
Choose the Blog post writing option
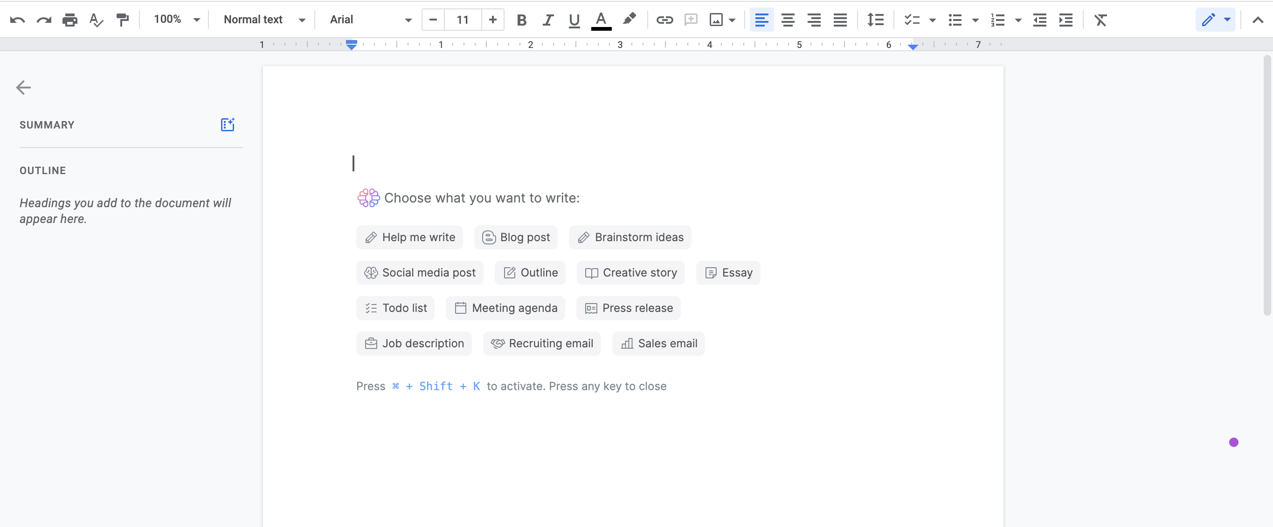point(515,237)
